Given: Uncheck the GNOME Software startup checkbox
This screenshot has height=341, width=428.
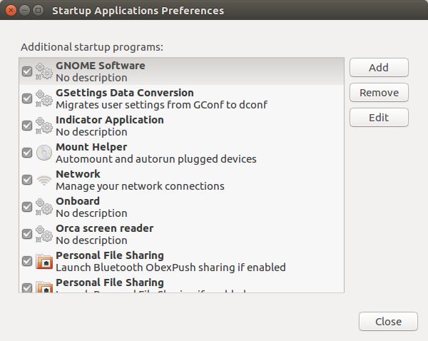Looking at the screenshot, I should (x=27, y=71).
